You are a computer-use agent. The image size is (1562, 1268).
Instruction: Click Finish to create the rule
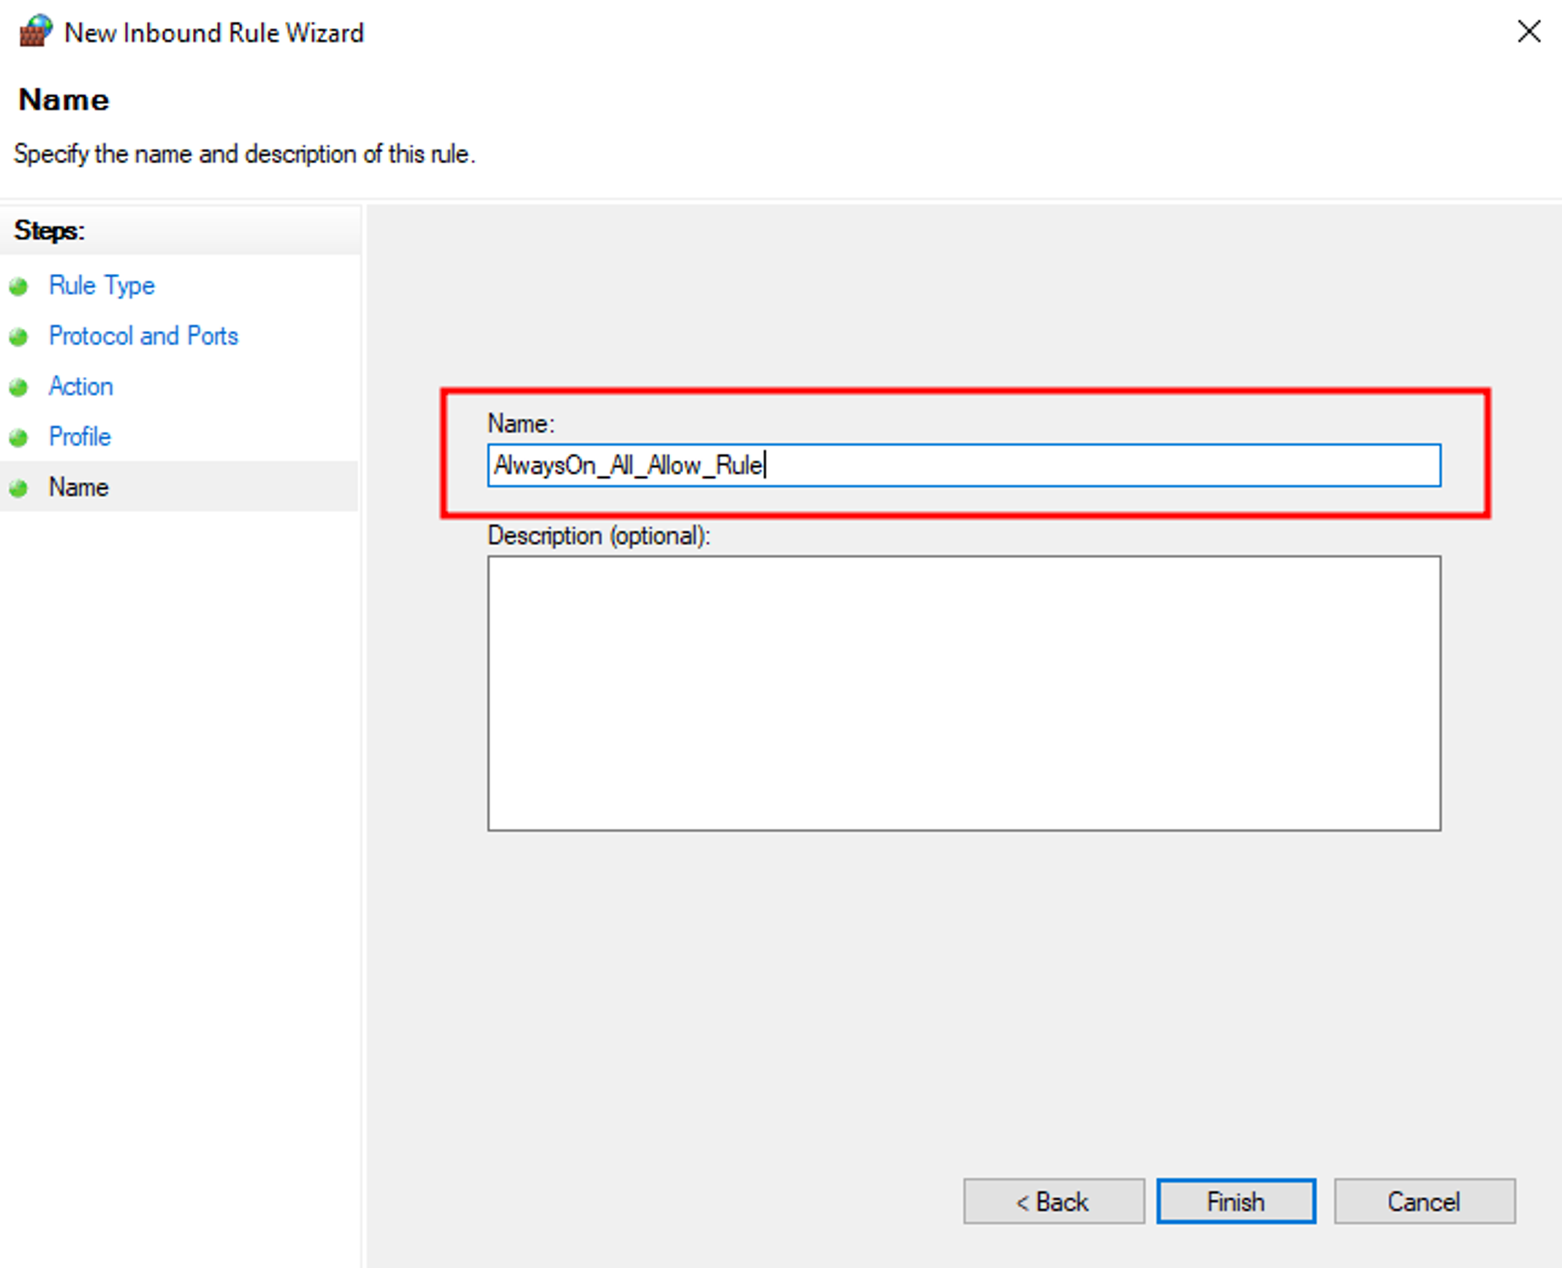[1236, 1201]
